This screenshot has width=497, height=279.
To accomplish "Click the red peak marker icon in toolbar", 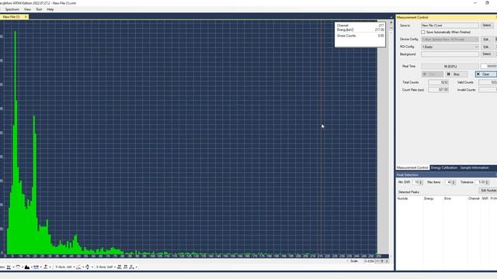I will (46, 267).
